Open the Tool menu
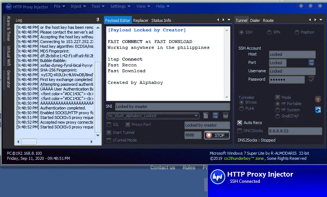 98,6
